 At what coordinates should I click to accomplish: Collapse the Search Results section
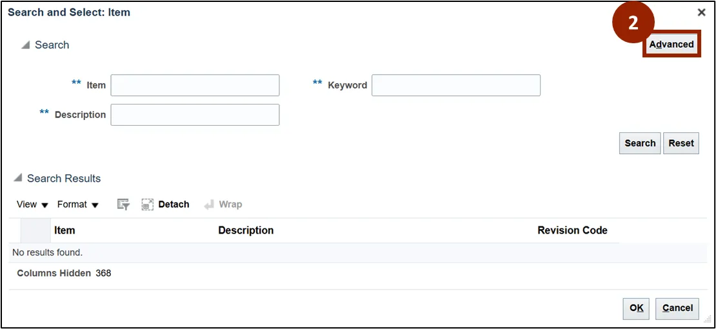click(x=18, y=179)
